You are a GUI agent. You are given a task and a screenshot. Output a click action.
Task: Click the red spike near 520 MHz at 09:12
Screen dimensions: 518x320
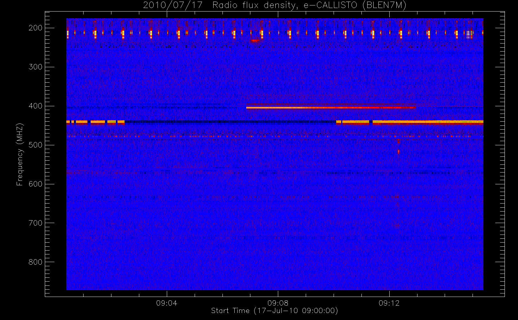399,152
